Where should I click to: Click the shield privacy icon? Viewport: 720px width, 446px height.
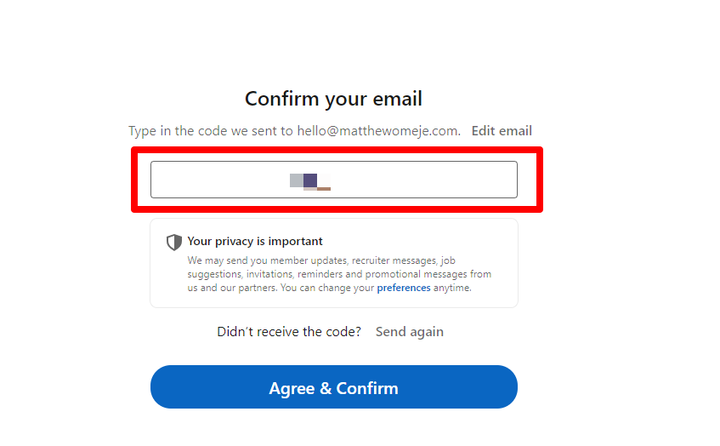point(174,243)
